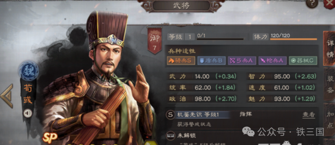Screen dimensions: 335x145
Task: Click the help question mark icon
Action: point(312,3)
